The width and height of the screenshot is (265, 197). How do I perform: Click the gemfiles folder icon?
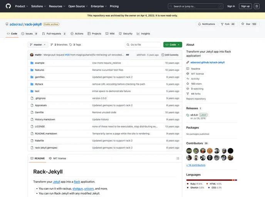point(32,77)
